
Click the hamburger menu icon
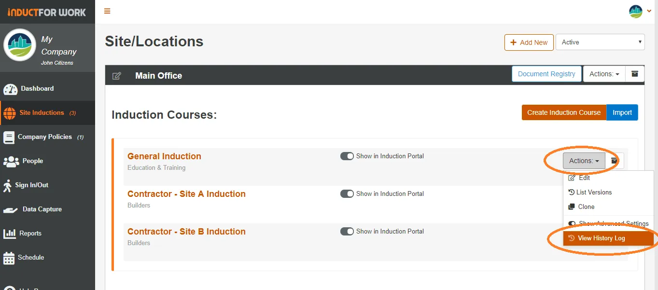107,11
